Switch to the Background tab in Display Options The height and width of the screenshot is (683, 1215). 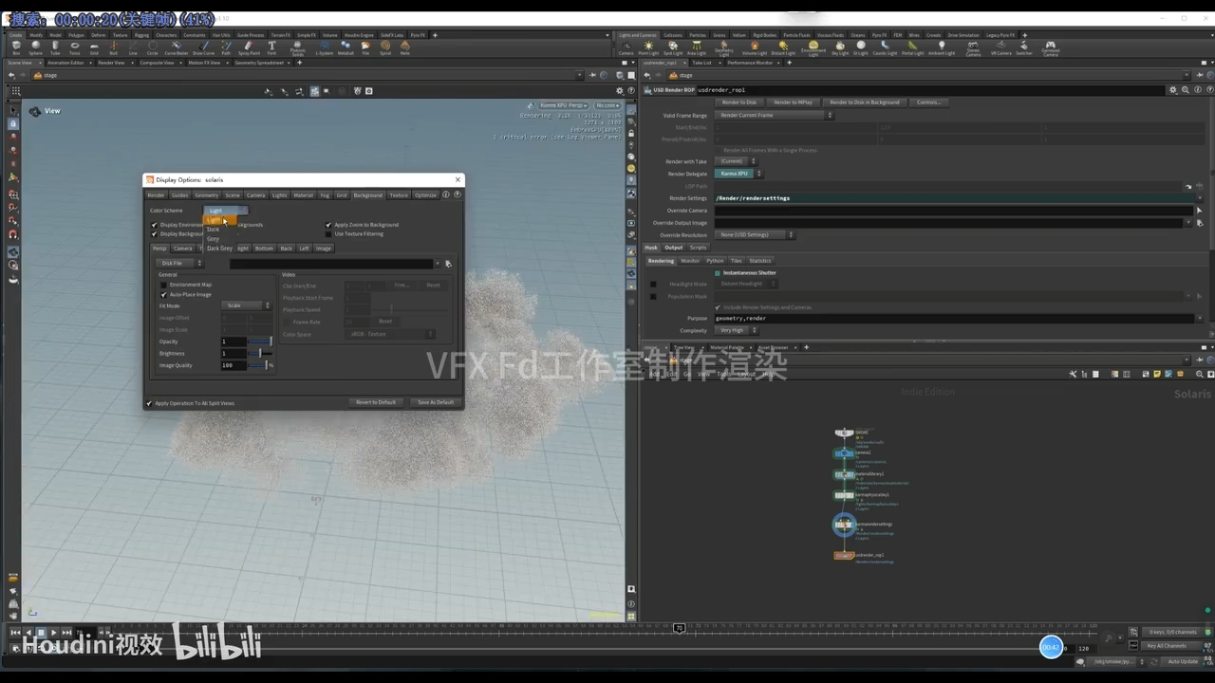coord(368,195)
